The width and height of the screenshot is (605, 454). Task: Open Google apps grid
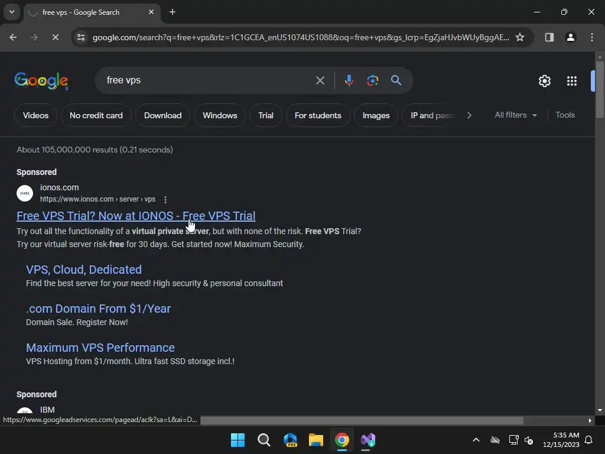pyautogui.click(x=572, y=80)
